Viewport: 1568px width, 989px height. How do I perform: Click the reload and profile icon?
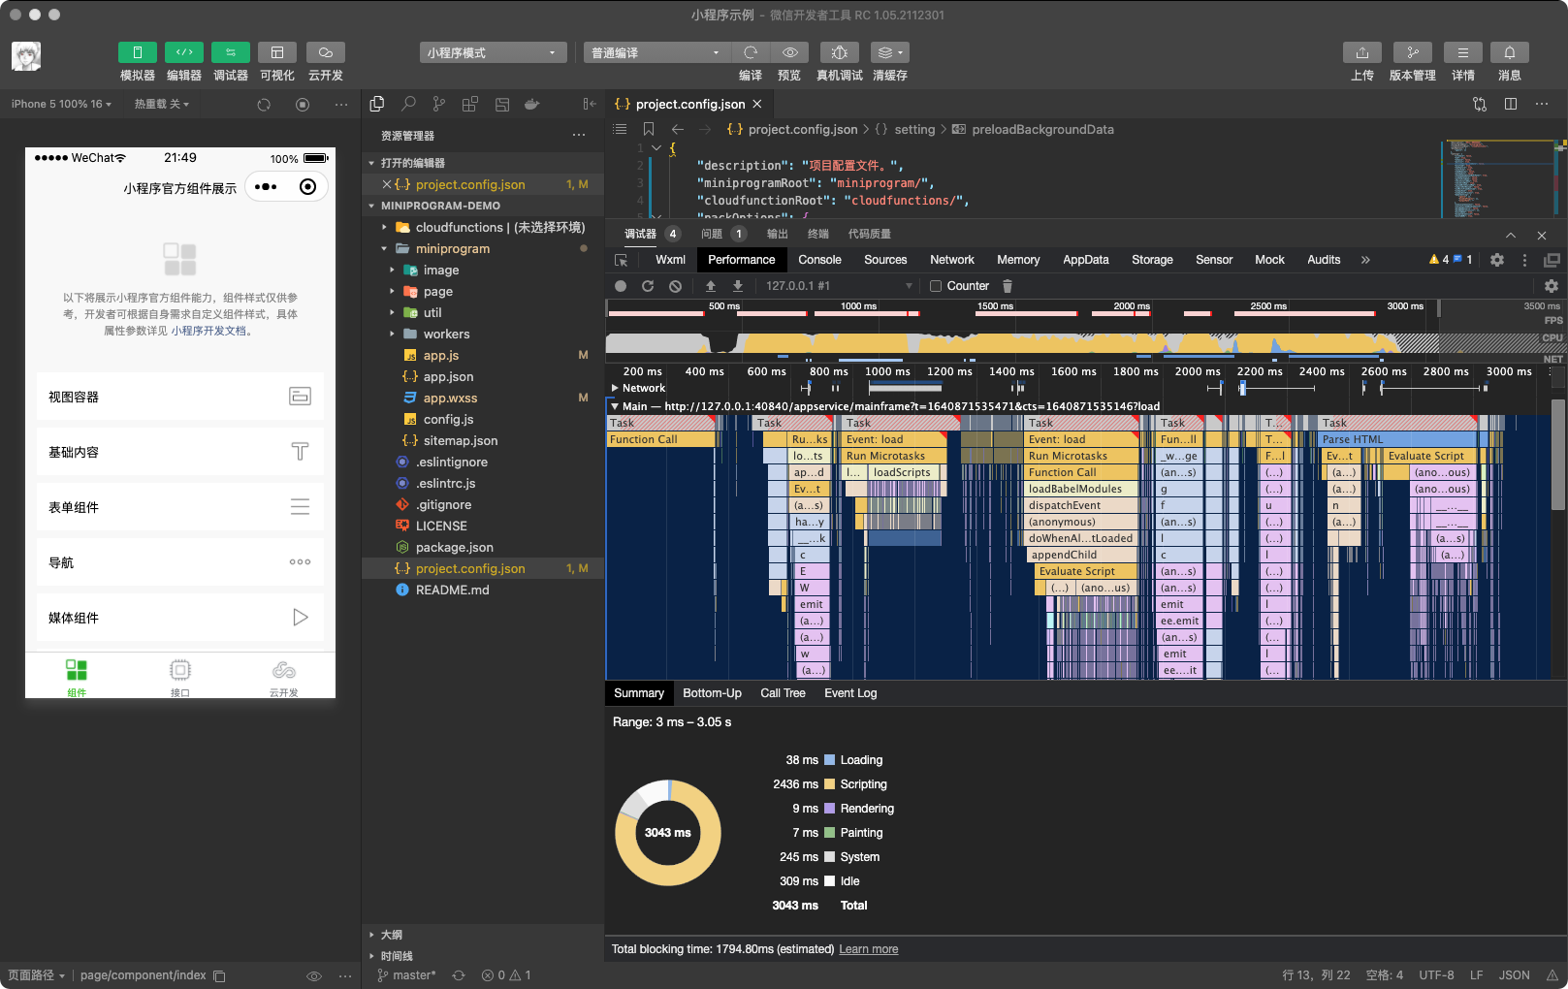click(648, 286)
